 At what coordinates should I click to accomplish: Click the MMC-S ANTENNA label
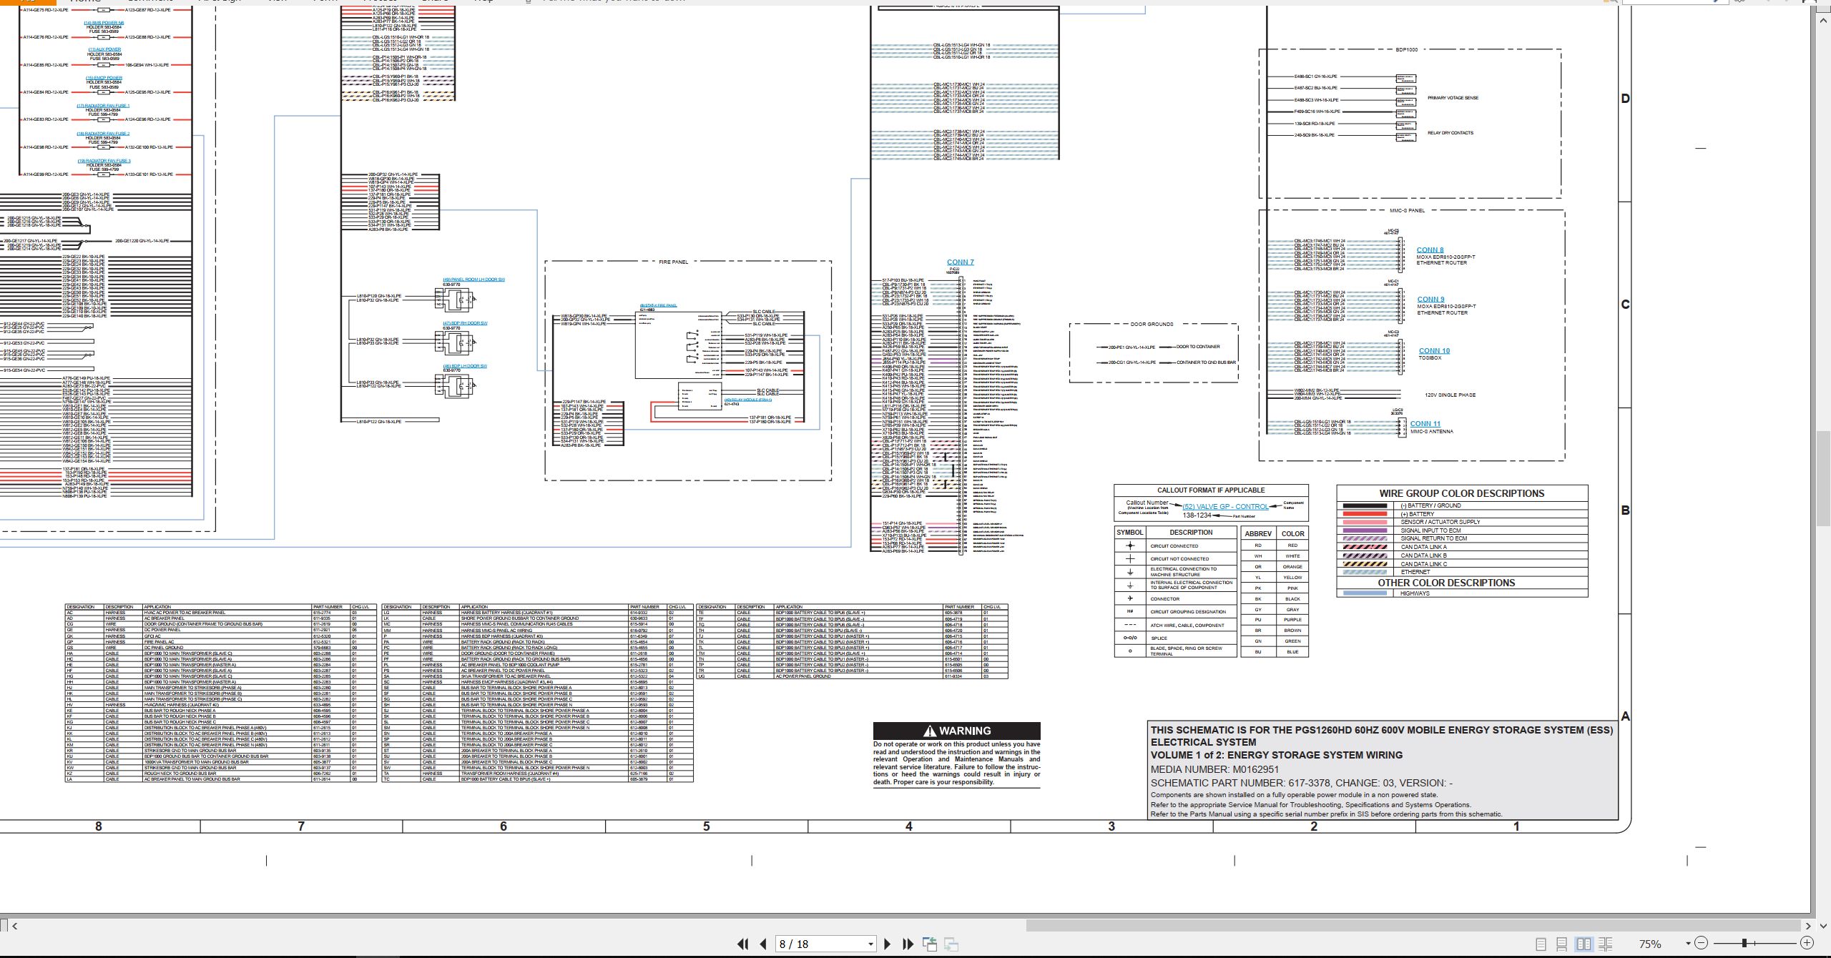click(1431, 432)
